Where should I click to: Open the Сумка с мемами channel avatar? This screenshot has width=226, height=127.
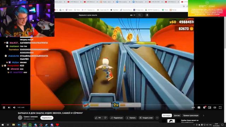coord(20,117)
